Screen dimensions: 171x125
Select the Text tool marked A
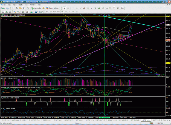(x=92, y=8)
